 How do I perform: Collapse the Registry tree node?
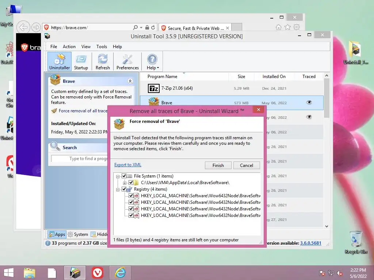pyautogui.click(x=118, y=190)
